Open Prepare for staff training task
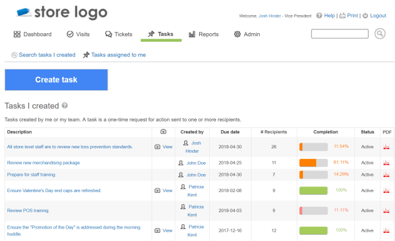 coord(31,175)
